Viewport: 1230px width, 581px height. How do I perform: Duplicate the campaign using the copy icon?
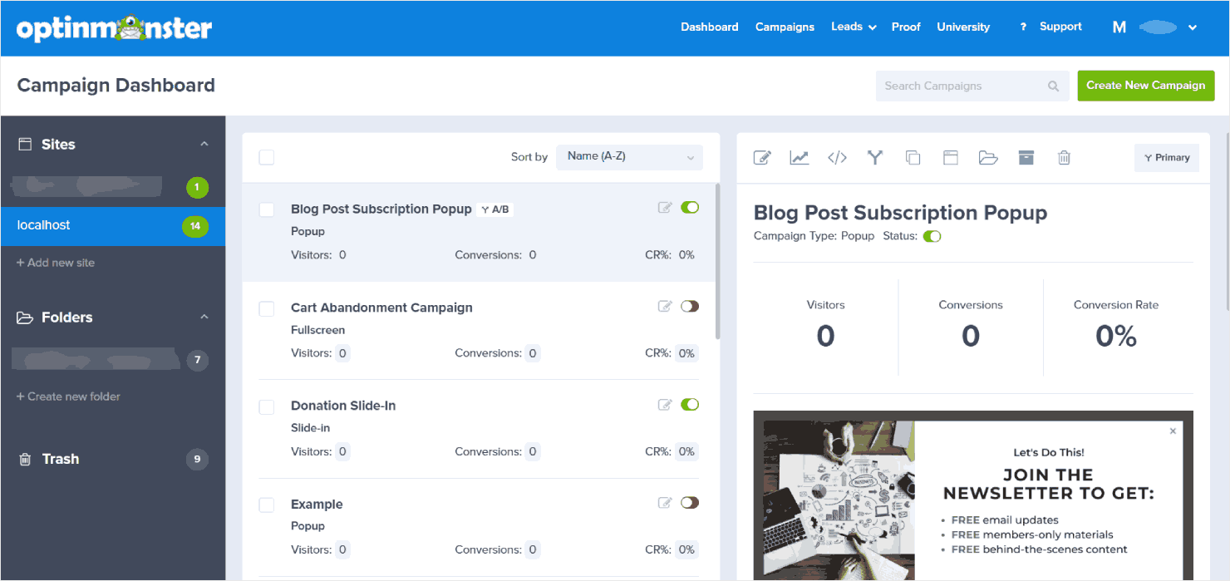[x=913, y=157]
